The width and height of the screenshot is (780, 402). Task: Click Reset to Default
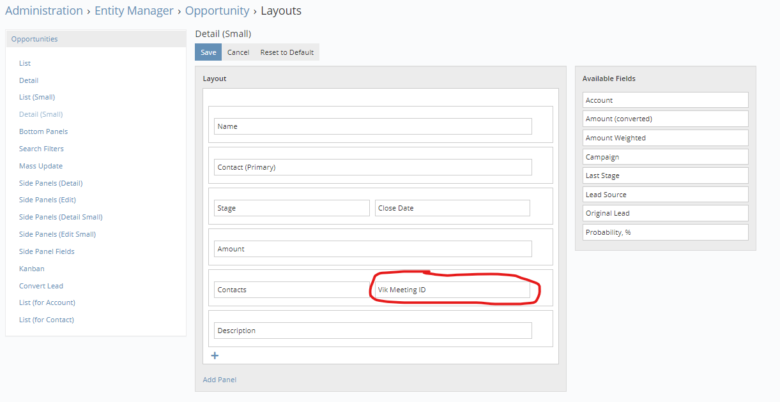[287, 52]
